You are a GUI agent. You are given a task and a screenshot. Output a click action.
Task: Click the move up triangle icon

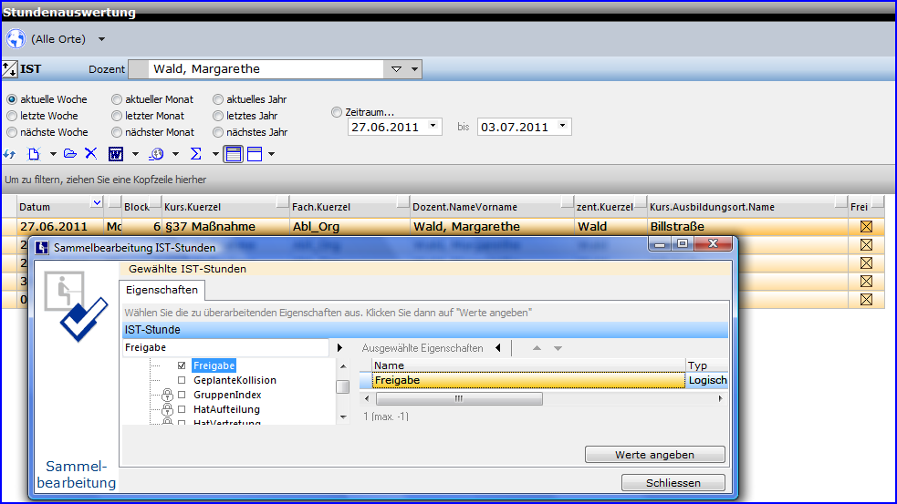tap(537, 348)
